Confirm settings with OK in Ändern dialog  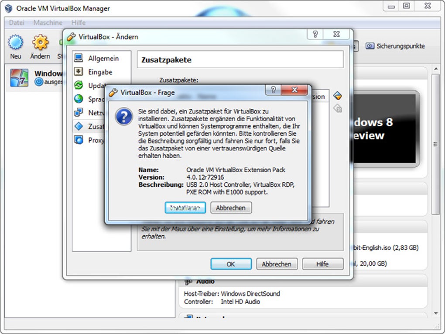pos(231,264)
